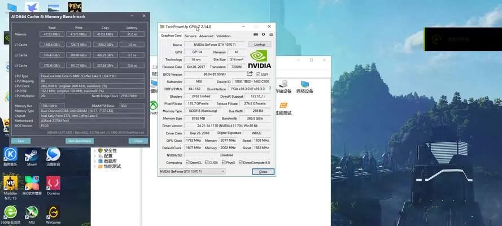Click the Bandwidth 265.9 GB/s value

(255, 119)
